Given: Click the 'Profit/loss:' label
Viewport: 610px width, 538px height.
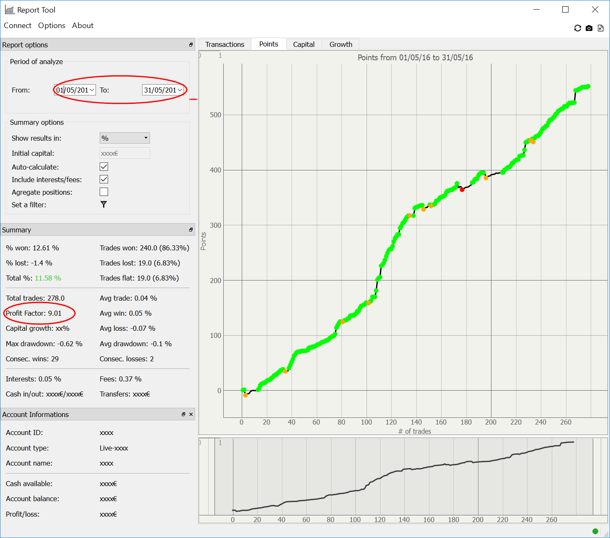Looking at the screenshot, I should 23,514.
